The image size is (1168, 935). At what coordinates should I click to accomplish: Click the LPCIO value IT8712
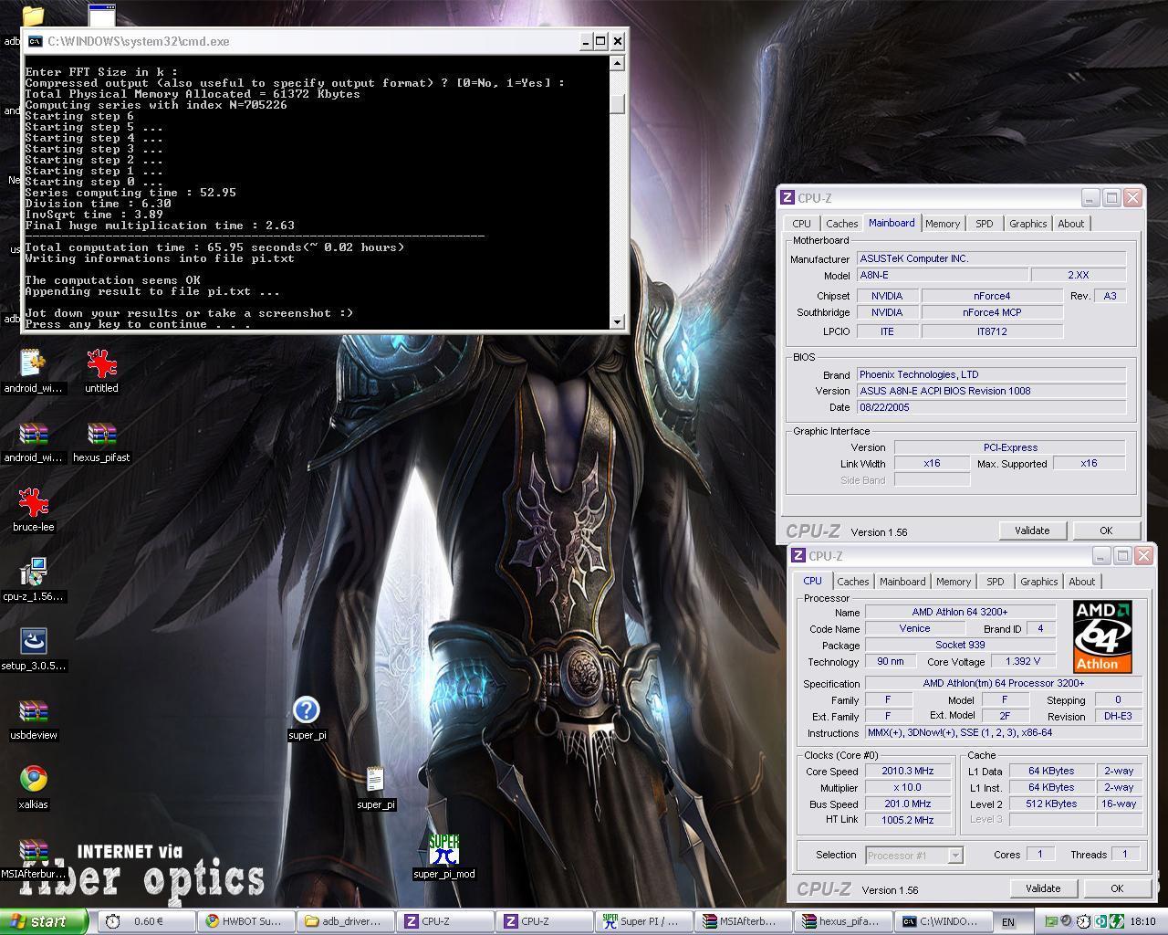(x=992, y=331)
